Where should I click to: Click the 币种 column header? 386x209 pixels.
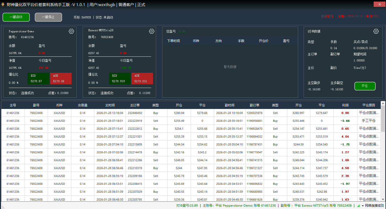point(59,105)
